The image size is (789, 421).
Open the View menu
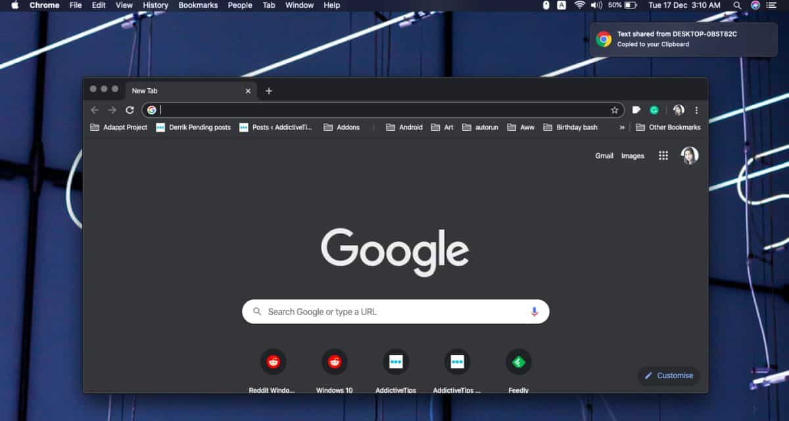[124, 5]
